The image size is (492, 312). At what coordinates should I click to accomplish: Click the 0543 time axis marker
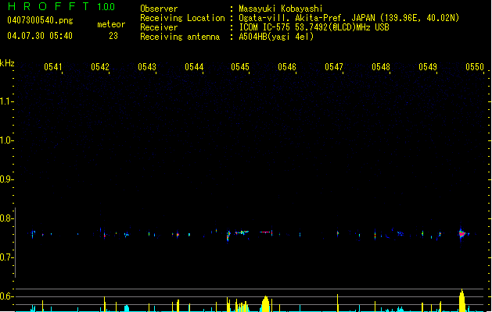point(147,67)
